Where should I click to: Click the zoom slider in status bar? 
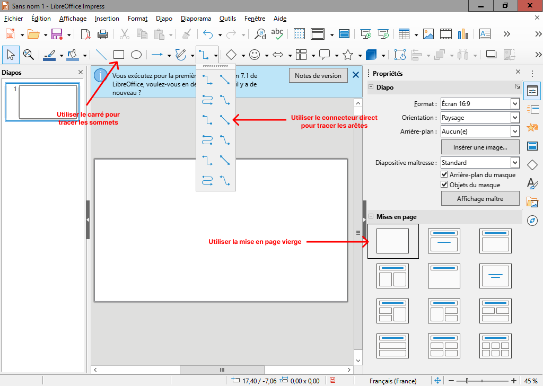pos(467,381)
